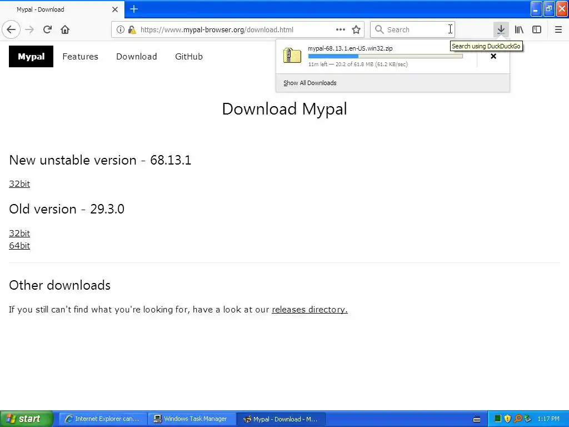Show sidebars toolbar button
The width and height of the screenshot is (569, 427).
(537, 29)
